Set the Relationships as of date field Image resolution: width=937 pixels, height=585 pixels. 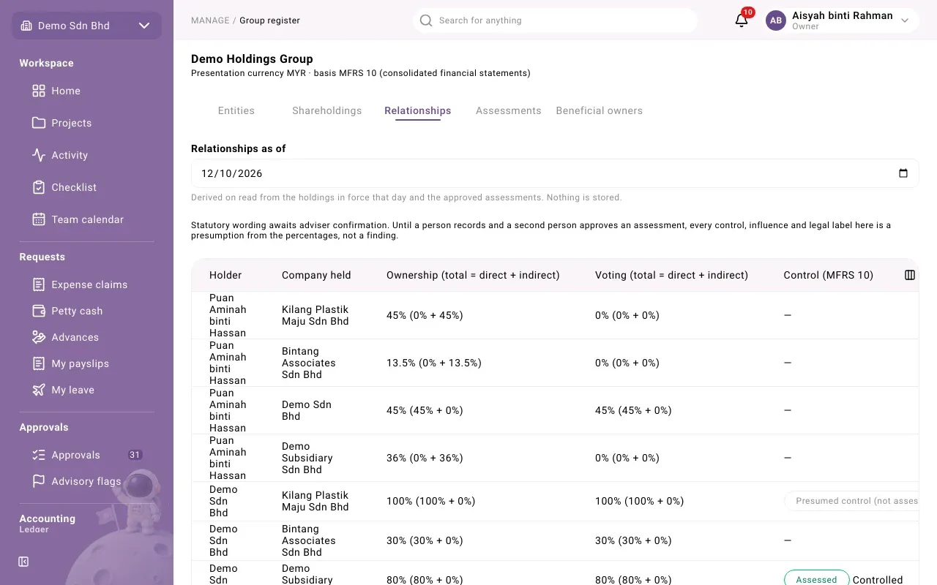coord(555,173)
